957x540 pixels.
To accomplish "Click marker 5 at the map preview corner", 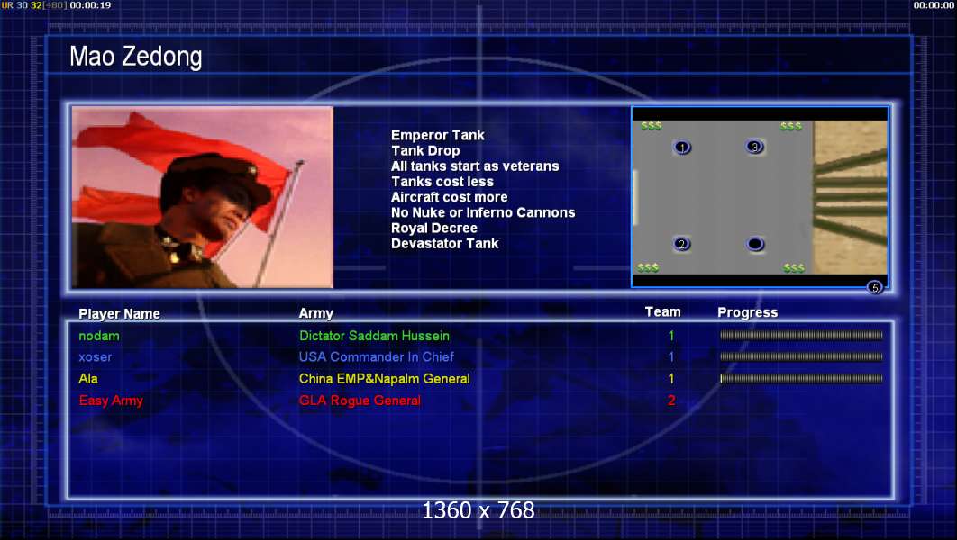I will pos(875,287).
